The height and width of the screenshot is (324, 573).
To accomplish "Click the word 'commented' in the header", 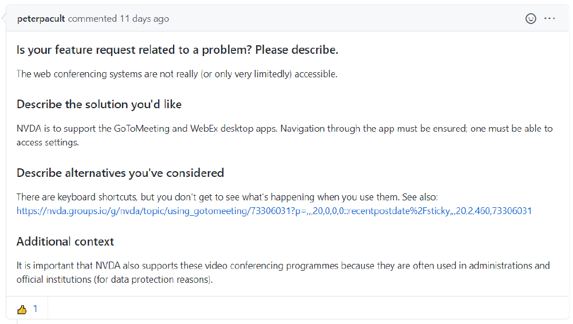I will tap(92, 19).
